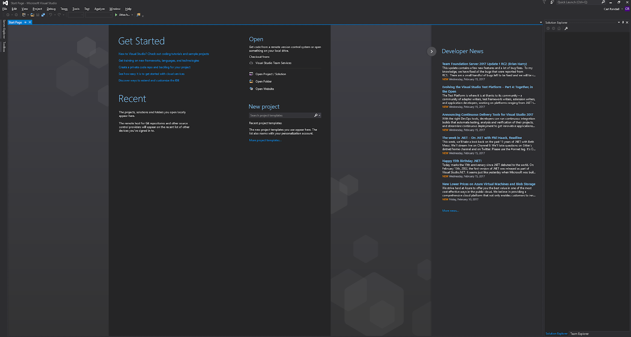The width and height of the screenshot is (631, 337).
Task: Close the Solution Explorer panel
Action: pyautogui.click(x=627, y=22)
